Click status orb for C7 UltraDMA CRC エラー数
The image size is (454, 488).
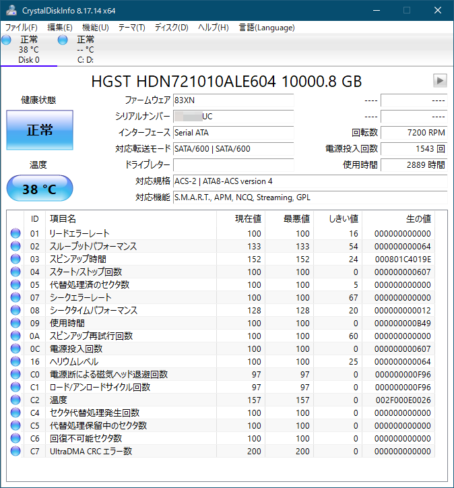(x=15, y=451)
